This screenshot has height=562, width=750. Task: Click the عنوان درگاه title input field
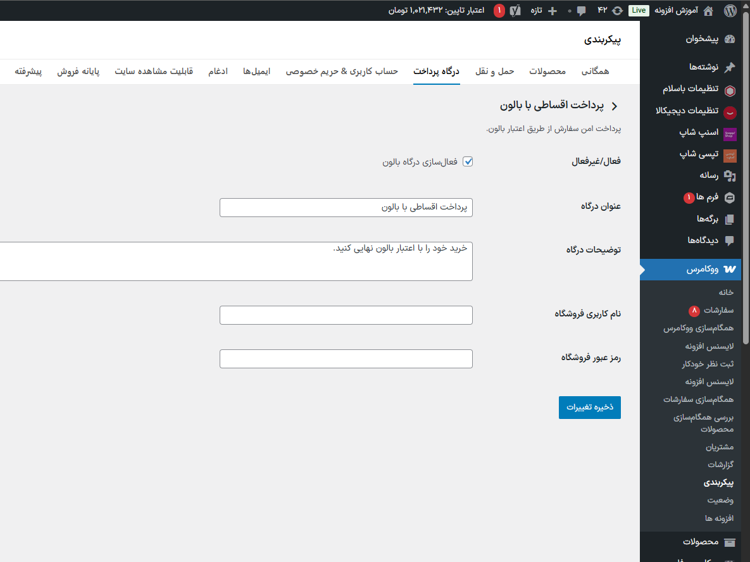click(346, 208)
